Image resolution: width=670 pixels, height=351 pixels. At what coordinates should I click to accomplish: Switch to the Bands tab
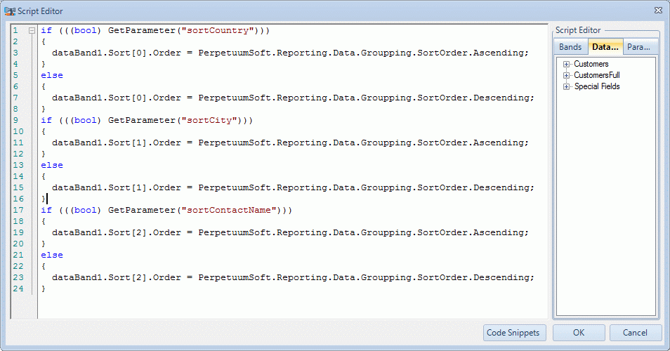(570, 47)
